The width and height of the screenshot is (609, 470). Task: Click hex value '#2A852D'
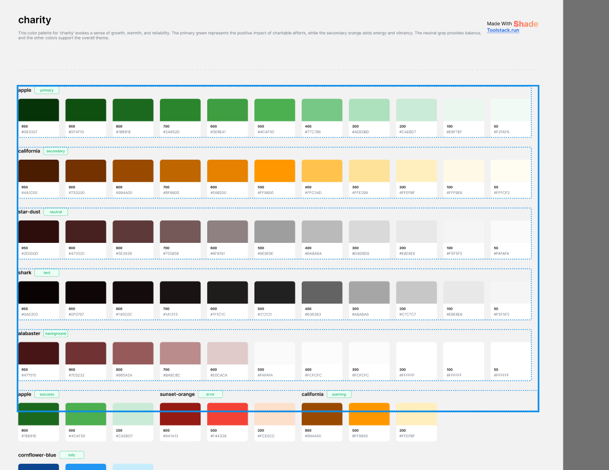tap(171, 132)
